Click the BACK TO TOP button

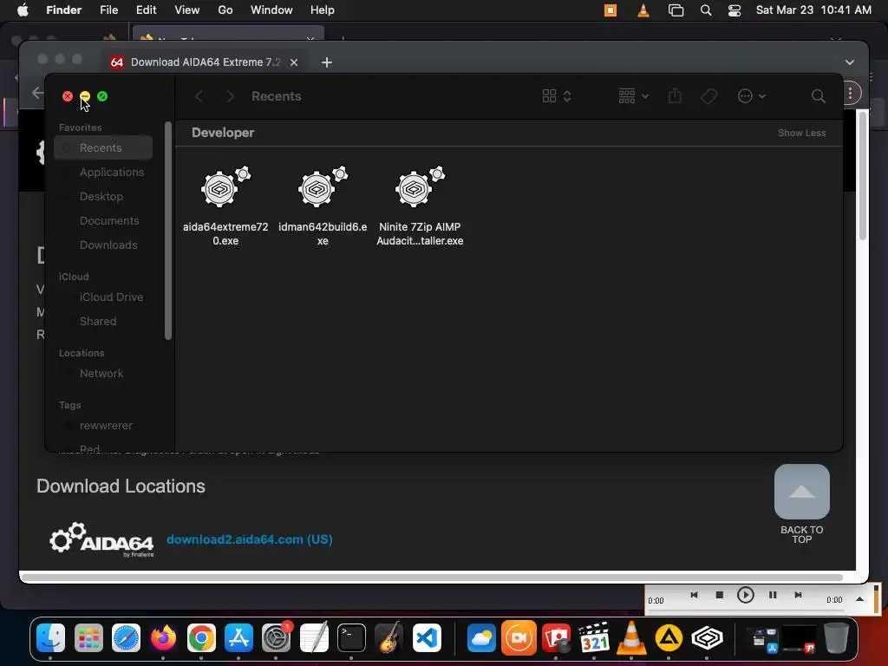coord(802,504)
